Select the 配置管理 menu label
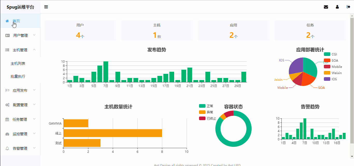 pos(20,105)
